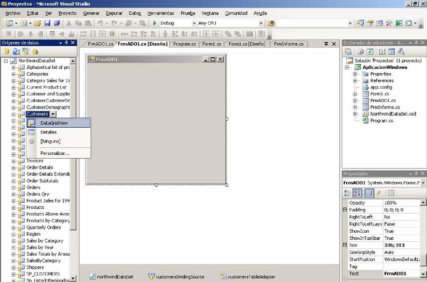Toggle auto-hide pin on Explorador de soluciones

(416, 43)
